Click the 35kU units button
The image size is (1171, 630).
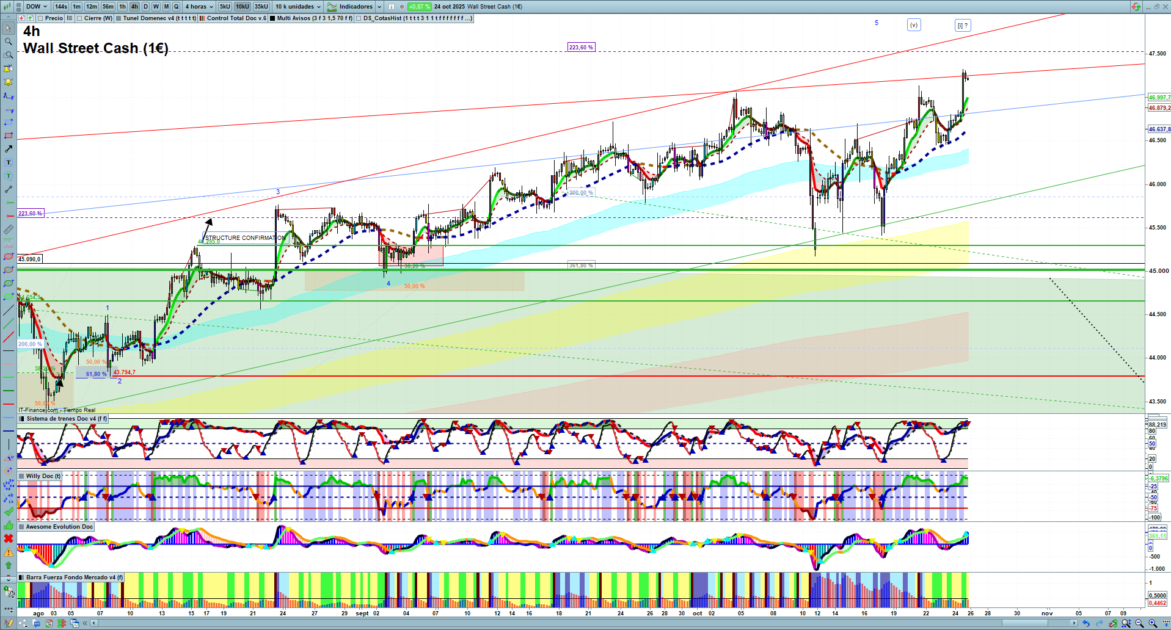point(261,7)
